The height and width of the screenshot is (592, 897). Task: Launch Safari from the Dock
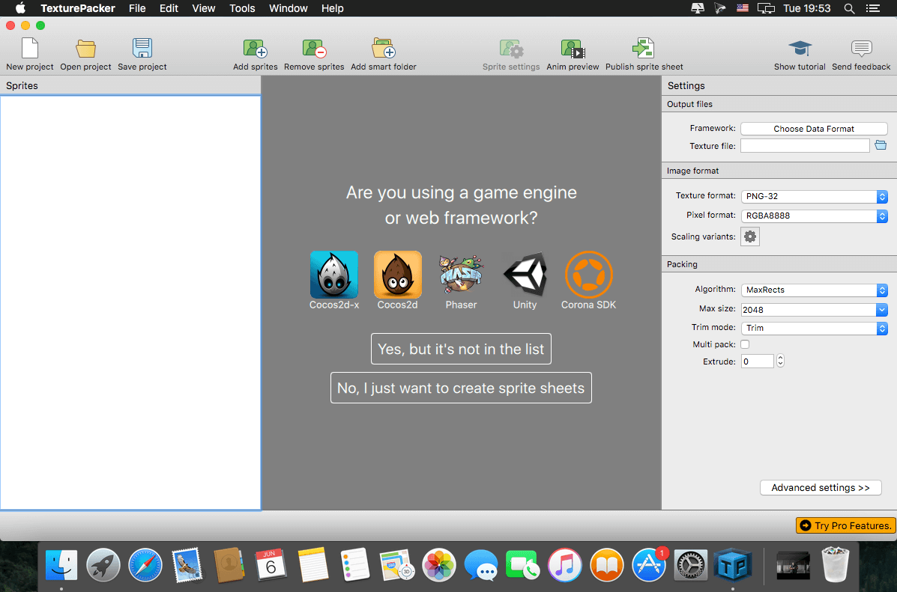[145, 565]
